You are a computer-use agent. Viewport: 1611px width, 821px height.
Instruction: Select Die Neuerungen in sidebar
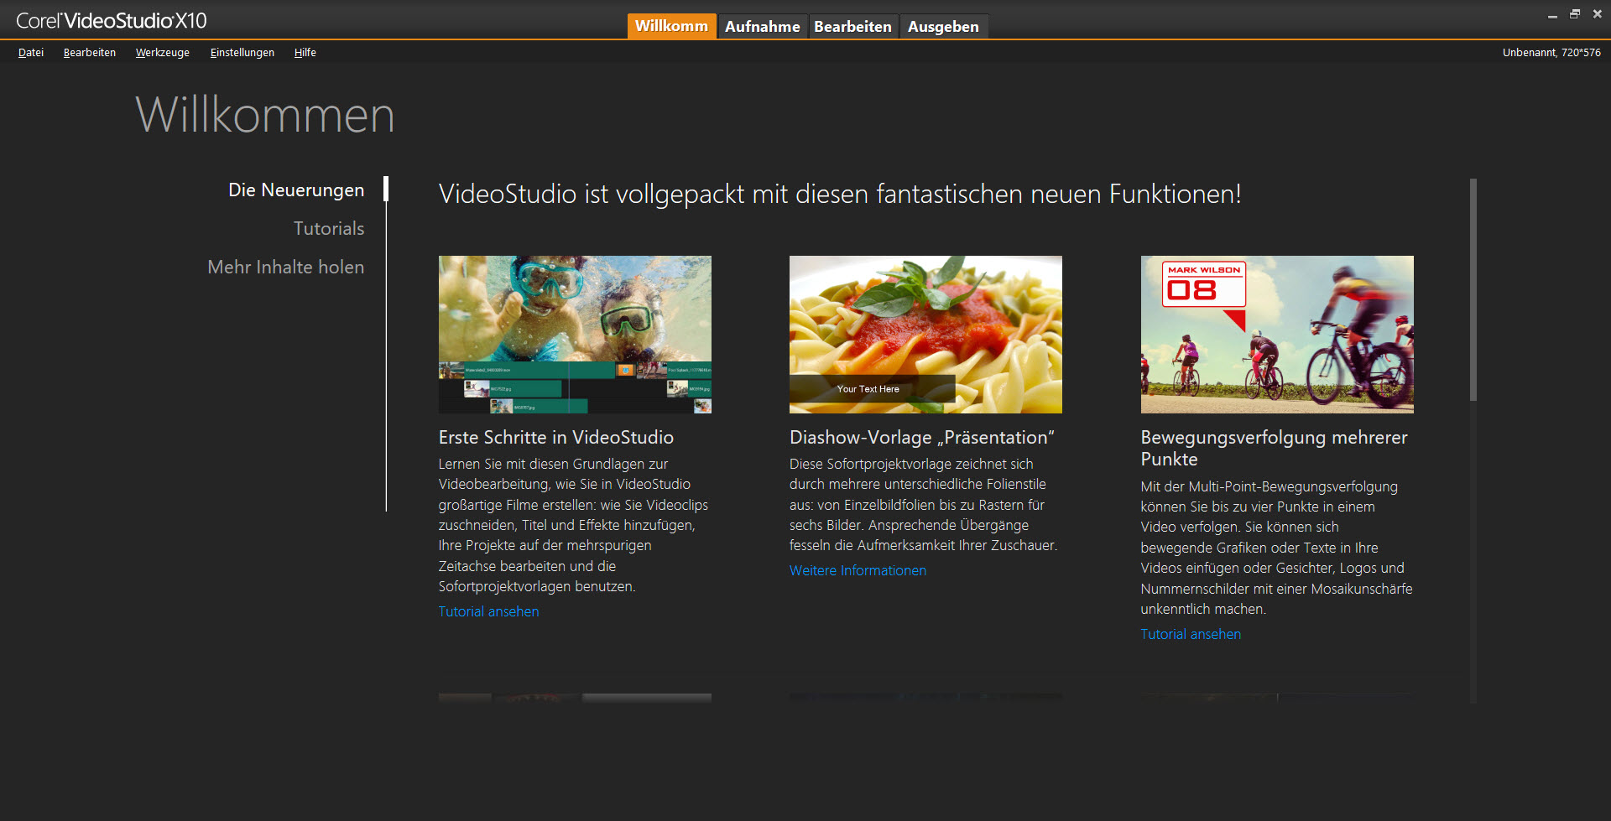(296, 190)
